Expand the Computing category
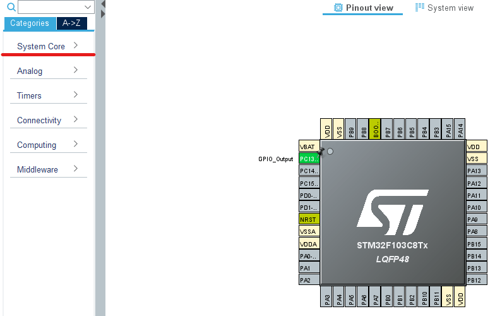495x316 pixels. [48, 145]
